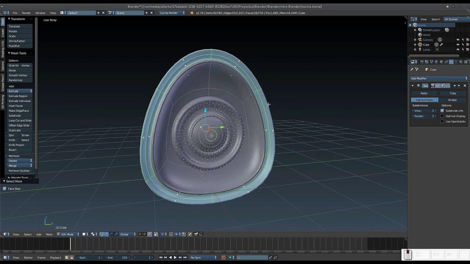Move Subsurf modifier down with arrow
The image size is (470, 264).
(x=459, y=85)
